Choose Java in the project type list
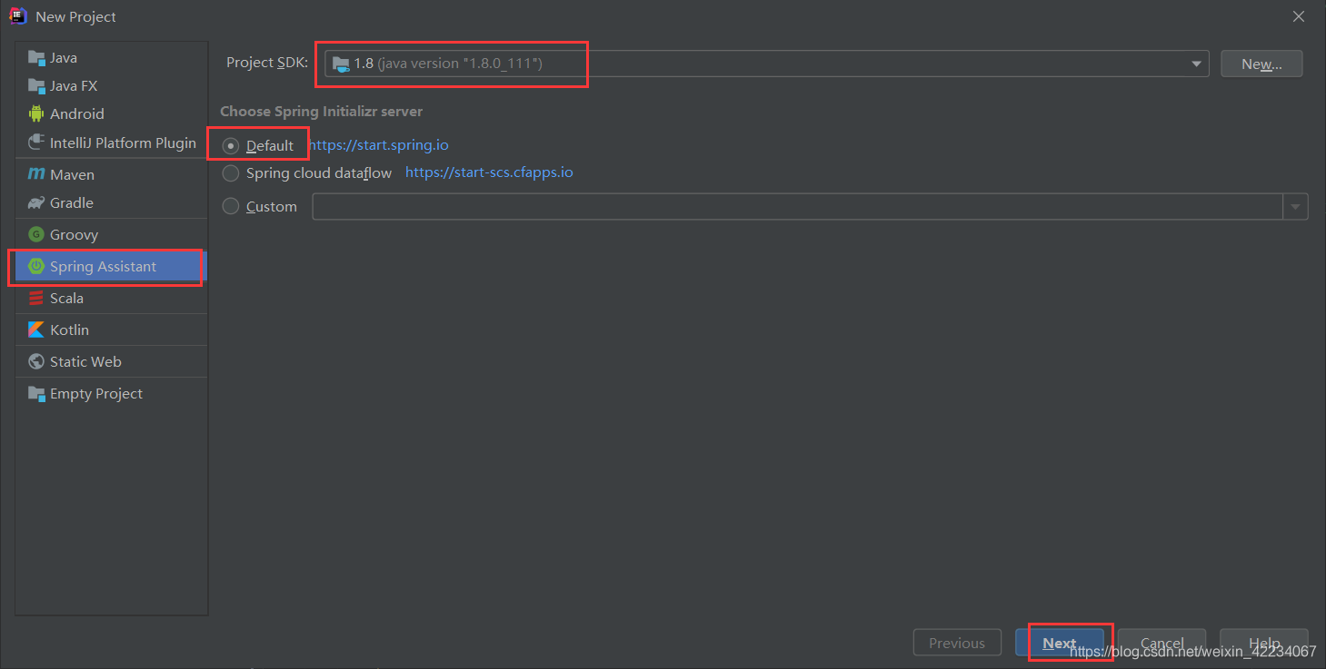Image resolution: width=1326 pixels, height=669 pixels. click(111, 58)
